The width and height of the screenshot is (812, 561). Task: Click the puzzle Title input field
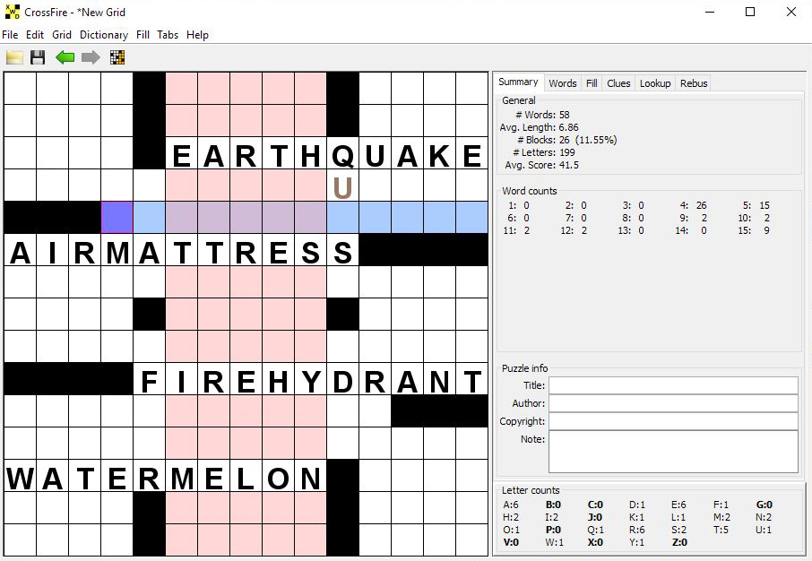click(x=672, y=385)
